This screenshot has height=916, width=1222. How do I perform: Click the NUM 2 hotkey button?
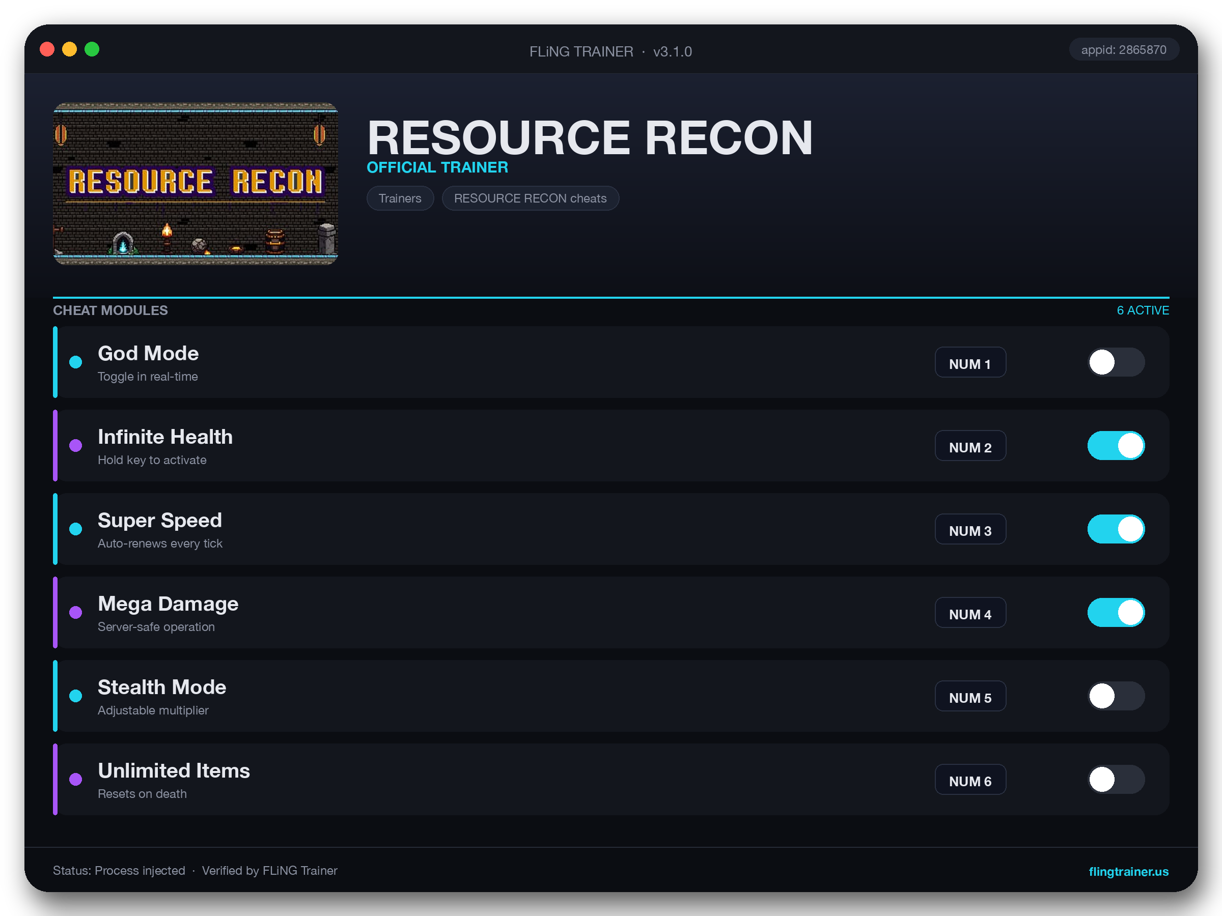tap(970, 446)
